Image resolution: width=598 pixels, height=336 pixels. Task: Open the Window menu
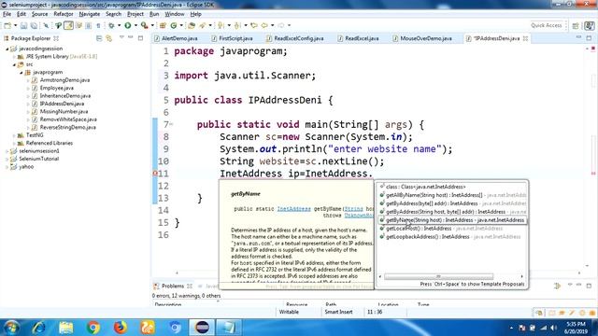click(175, 14)
